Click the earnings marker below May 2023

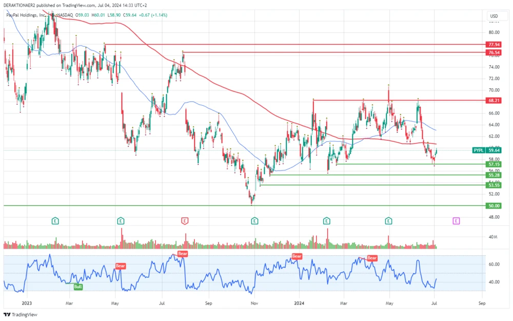point(121,221)
